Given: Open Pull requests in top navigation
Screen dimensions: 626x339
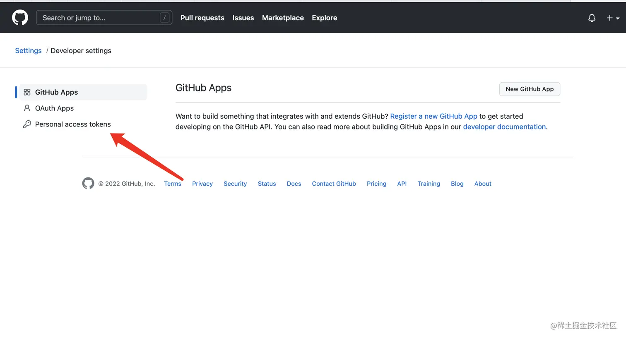Looking at the screenshot, I should click(x=202, y=18).
